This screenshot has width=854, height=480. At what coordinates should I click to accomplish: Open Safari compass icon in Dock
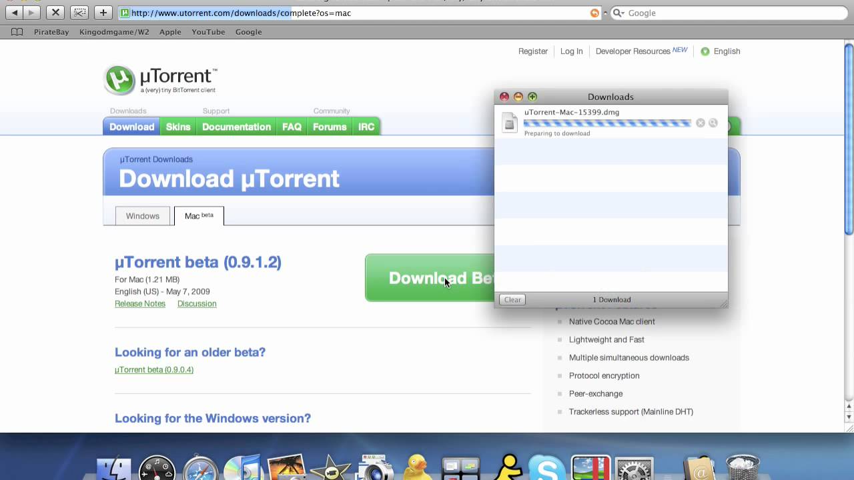[x=200, y=468]
